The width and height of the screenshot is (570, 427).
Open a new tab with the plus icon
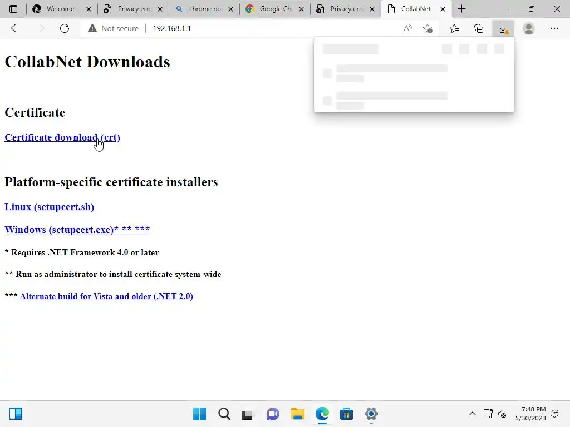[x=461, y=9]
